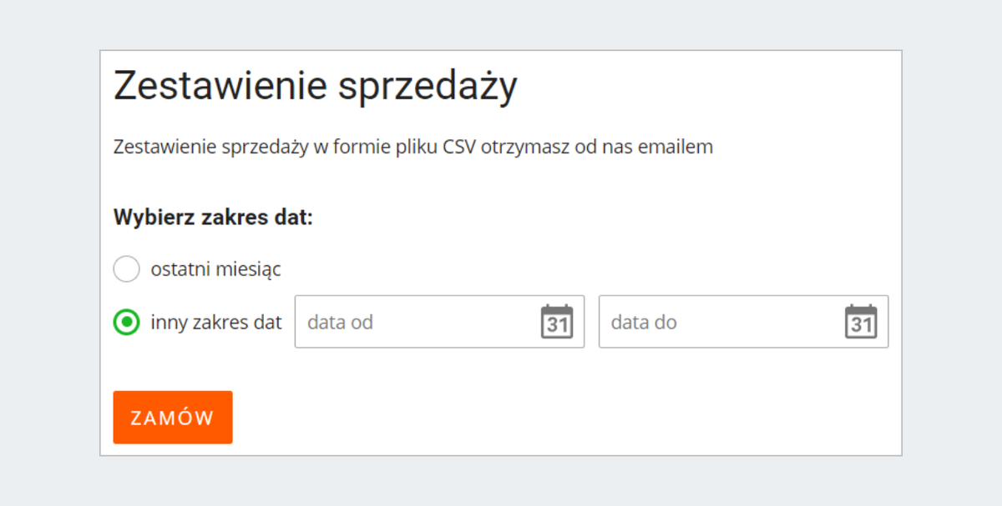Click the "Zestawienie sprzedaży" heading
Viewport: 1002px width, 506px height.
[x=315, y=86]
